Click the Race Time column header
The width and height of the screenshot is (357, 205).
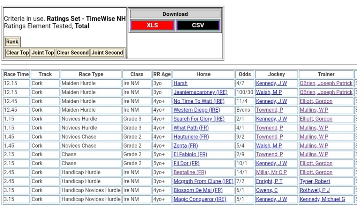(x=16, y=74)
